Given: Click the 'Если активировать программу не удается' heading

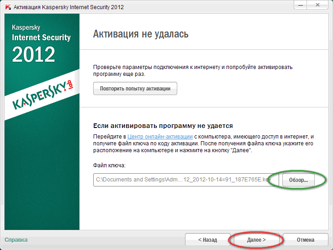Looking at the screenshot, I should click(x=163, y=126).
